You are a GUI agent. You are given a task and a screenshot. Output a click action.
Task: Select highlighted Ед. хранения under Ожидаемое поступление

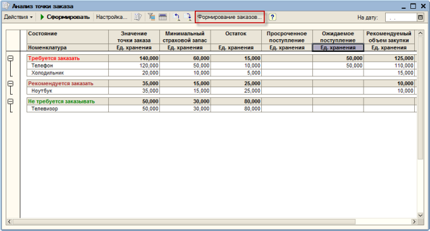coord(338,47)
